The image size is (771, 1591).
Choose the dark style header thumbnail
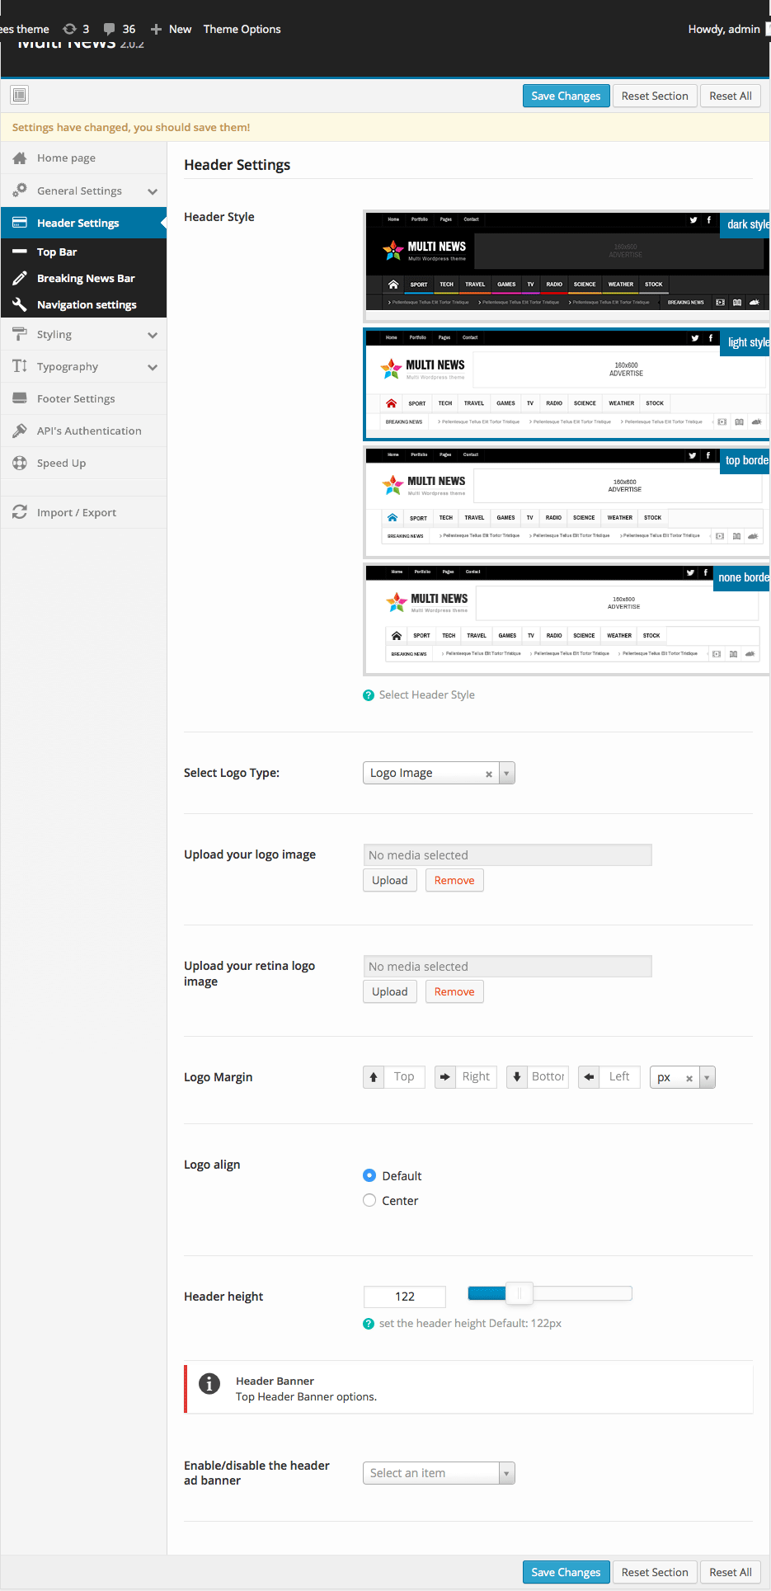[x=566, y=266]
